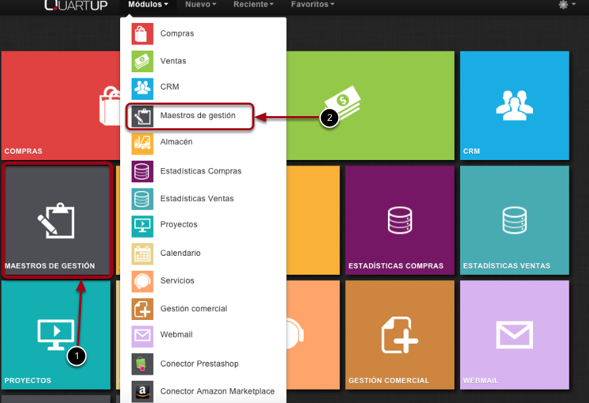The image size is (589, 403).
Task: Click the Estadísticas Ventas database icon in menu
Action: (x=142, y=199)
